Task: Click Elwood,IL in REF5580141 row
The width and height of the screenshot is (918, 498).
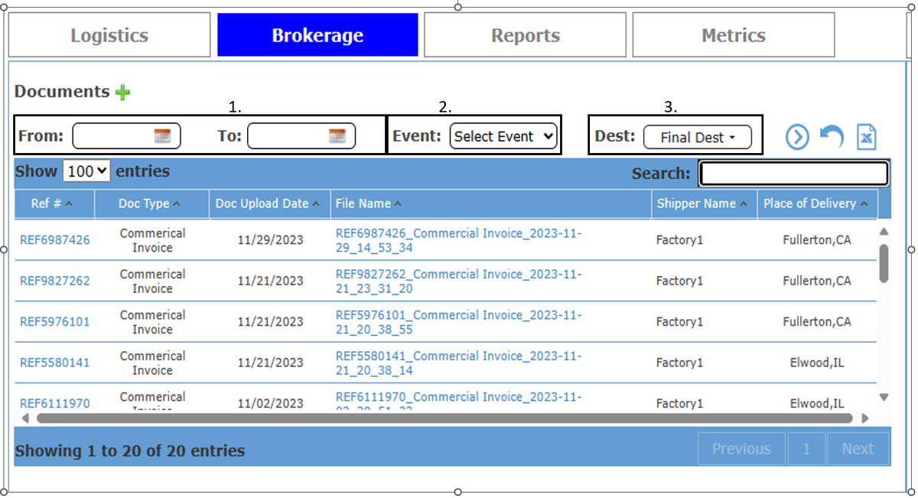Action: tap(817, 363)
